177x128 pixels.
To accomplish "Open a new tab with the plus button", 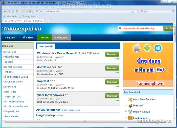I will tap(48, 21).
